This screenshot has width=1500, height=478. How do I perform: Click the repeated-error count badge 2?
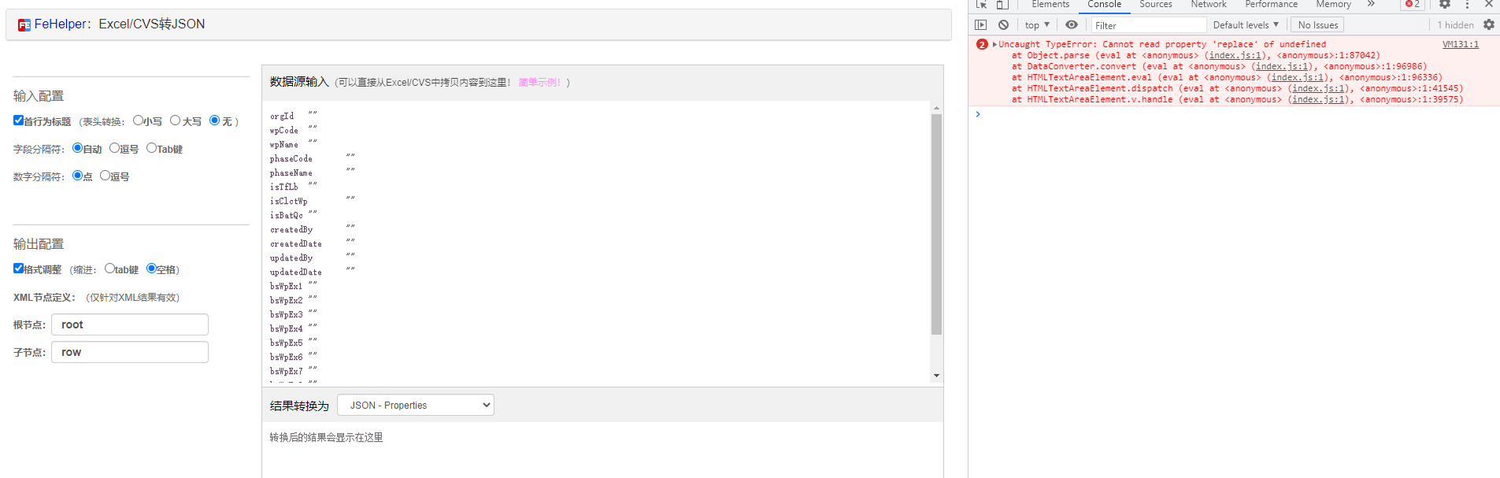coord(982,45)
